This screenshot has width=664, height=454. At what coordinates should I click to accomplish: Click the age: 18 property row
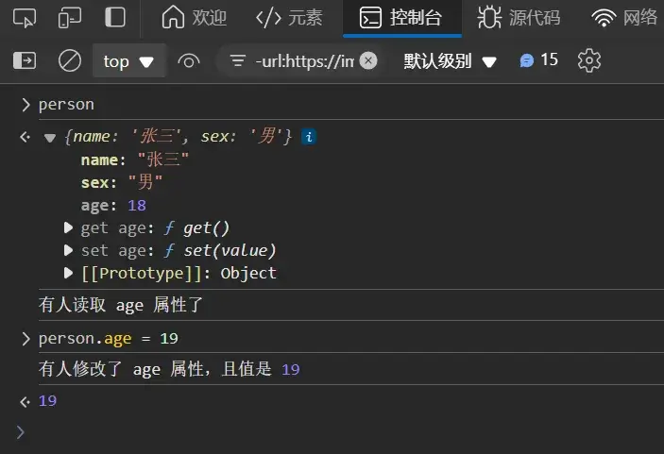113,205
